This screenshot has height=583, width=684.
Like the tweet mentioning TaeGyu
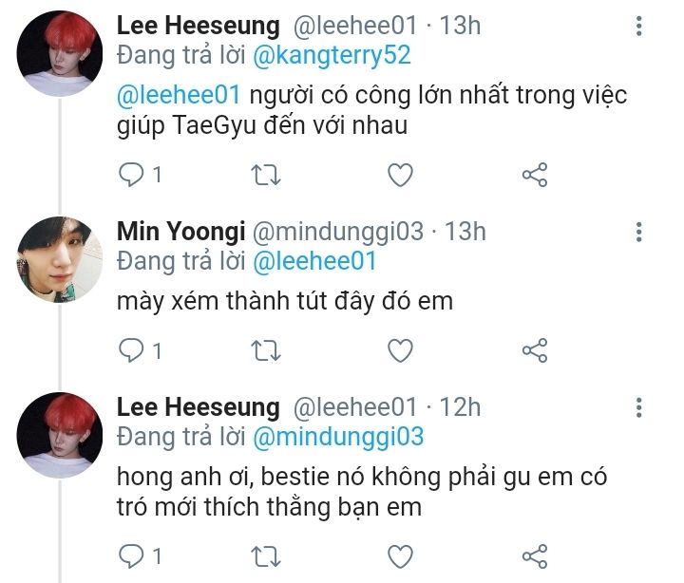click(401, 175)
